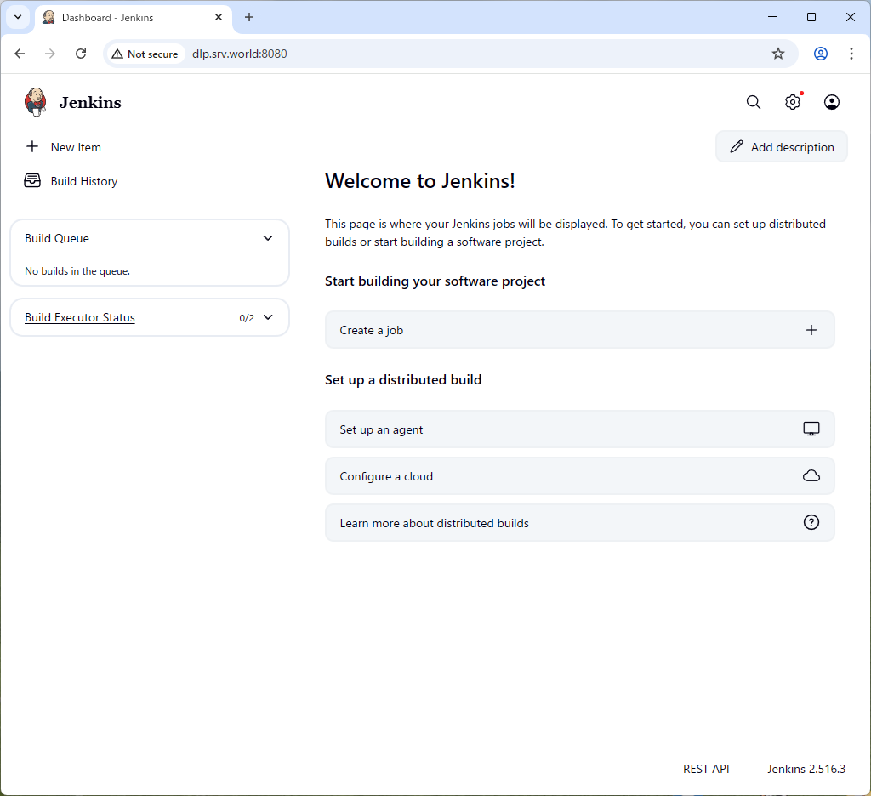
Task: Click the plus icon beside New Item
Action: [x=32, y=147]
